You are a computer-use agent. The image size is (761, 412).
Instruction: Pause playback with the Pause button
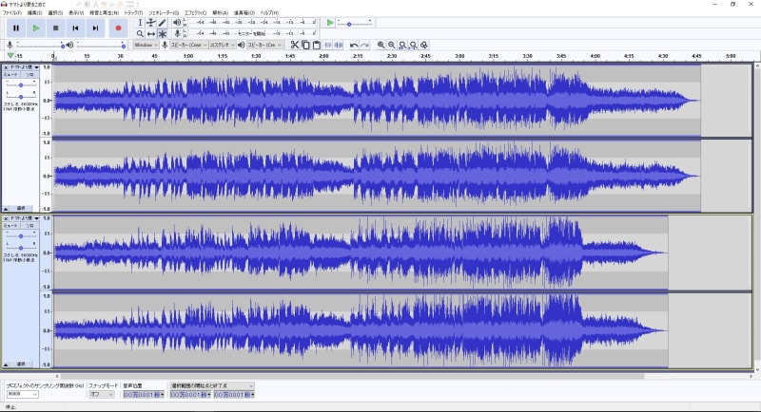[x=16, y=28]
